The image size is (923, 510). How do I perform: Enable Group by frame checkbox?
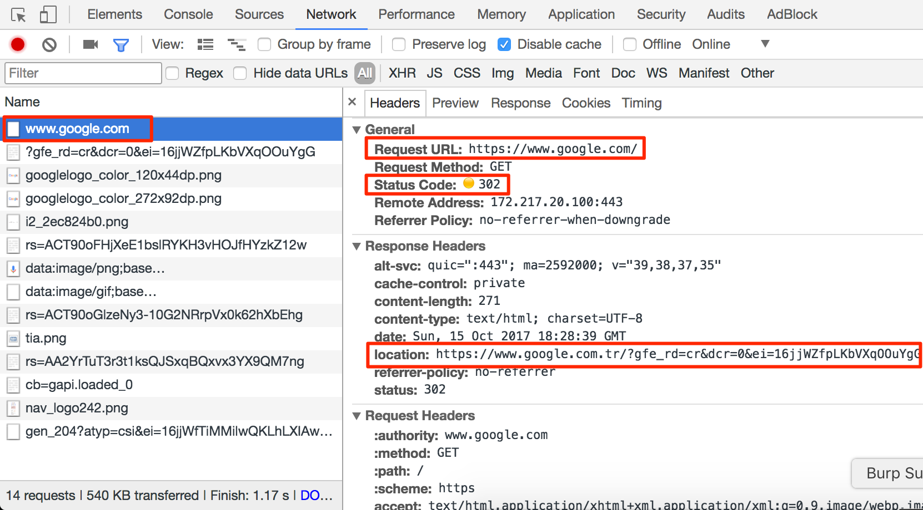click(264, 44)
